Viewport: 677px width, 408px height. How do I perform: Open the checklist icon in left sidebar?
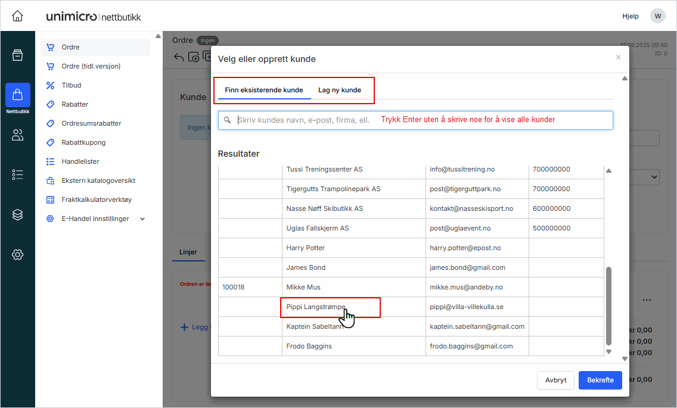(17, 175)
